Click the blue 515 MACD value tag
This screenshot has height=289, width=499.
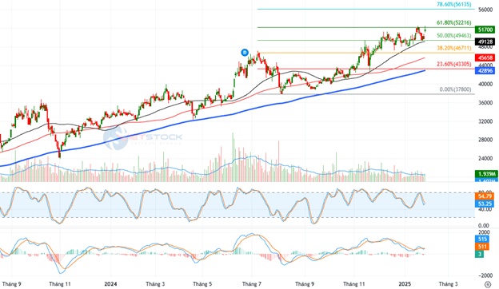482,240
